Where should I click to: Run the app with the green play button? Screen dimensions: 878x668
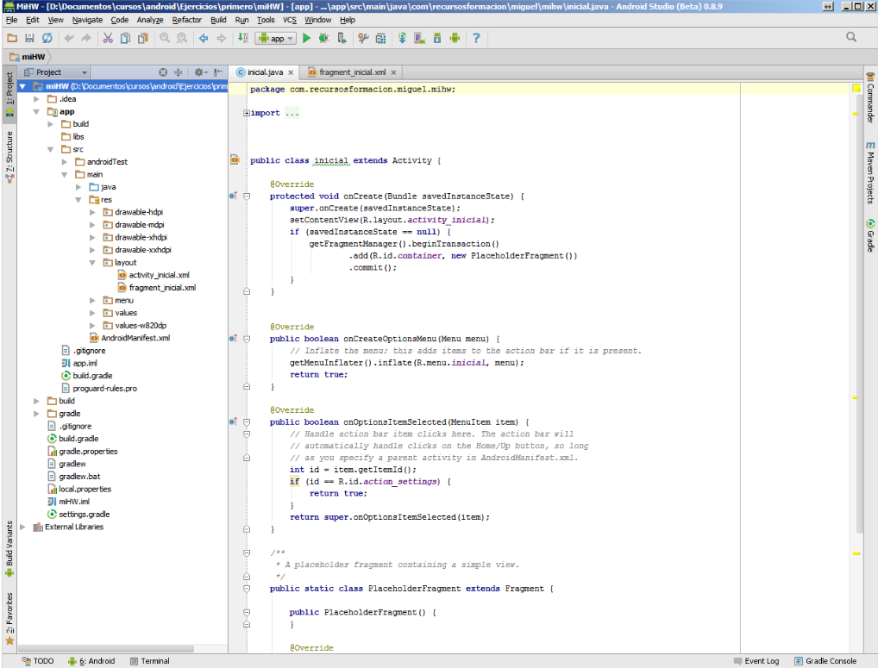tap(306, 38)
